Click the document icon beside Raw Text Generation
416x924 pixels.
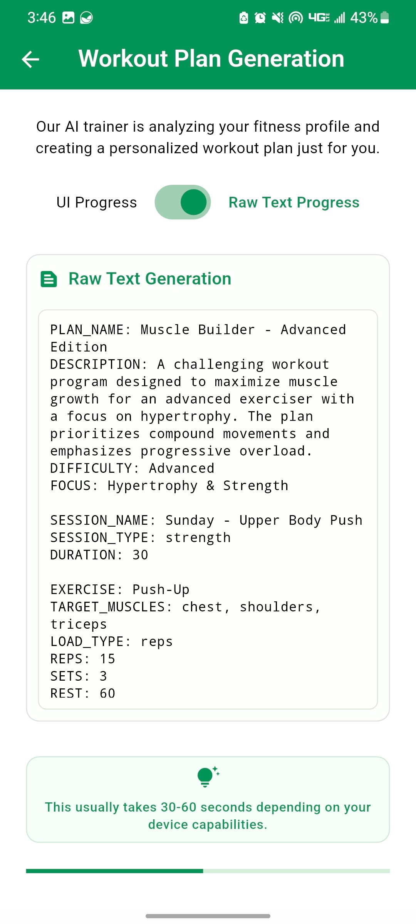point(49,279)
